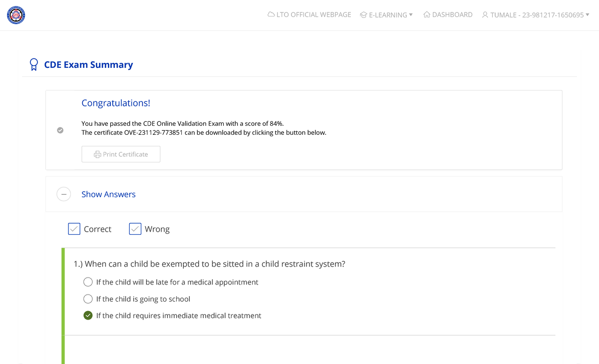Click the Show Answers link text
This screenshot has width=599, height=364.
click(x=108, y=194)
